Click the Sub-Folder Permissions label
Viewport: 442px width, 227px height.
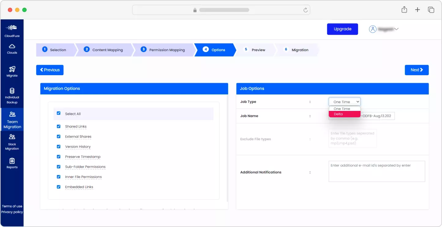[x=85, y=167]
